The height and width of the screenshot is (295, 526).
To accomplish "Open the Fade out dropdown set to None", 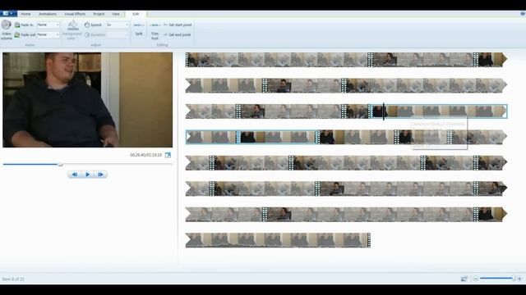I will [48, 34].
